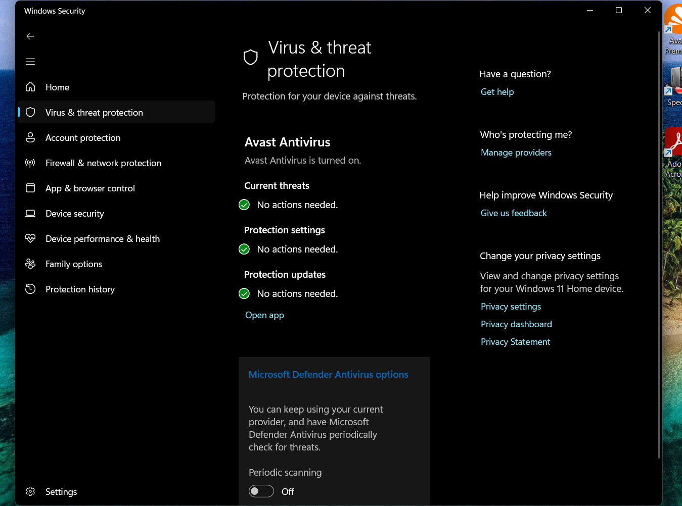Viewport: 682px width, 506px height.
Task: Open Device performance & health section
Action: tap(116, 238)
